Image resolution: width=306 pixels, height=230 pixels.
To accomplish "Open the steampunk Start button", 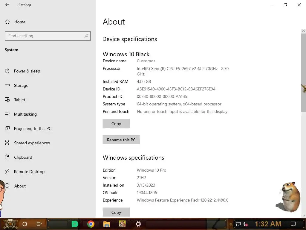I will coord(10,224).
